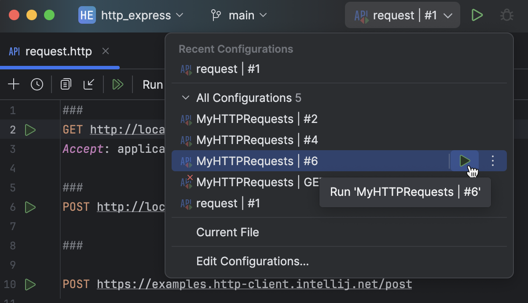Run the selected configuration with the green play icon
528x303 pixels.
(477, 15)
